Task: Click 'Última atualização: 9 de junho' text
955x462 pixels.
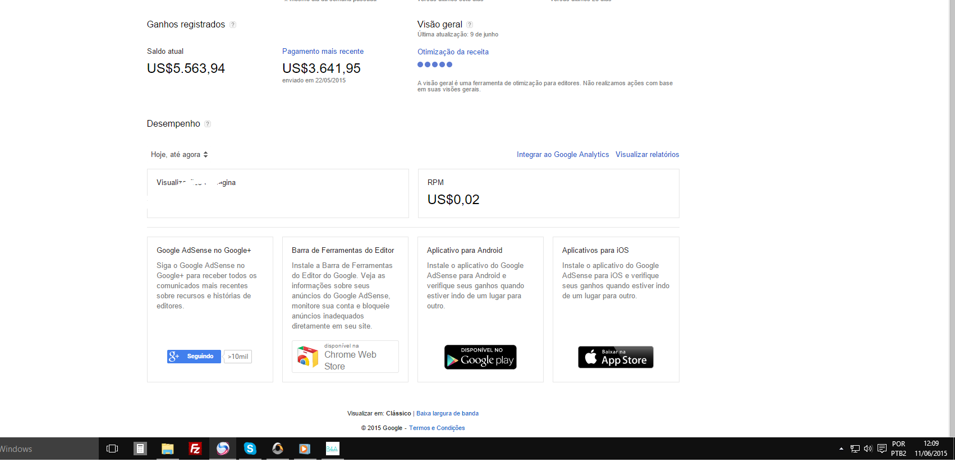Action: 458,35
